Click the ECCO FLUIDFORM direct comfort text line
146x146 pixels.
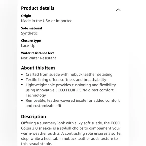69,90
